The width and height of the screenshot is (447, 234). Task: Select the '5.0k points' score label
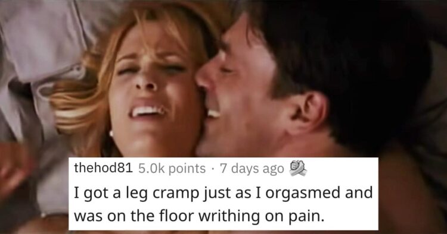(x=172, y=169)
